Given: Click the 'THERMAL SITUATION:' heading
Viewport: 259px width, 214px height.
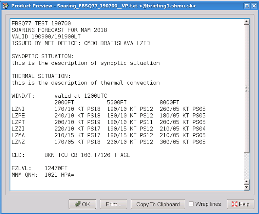Looking at the screenshot, I should [41, 76].
